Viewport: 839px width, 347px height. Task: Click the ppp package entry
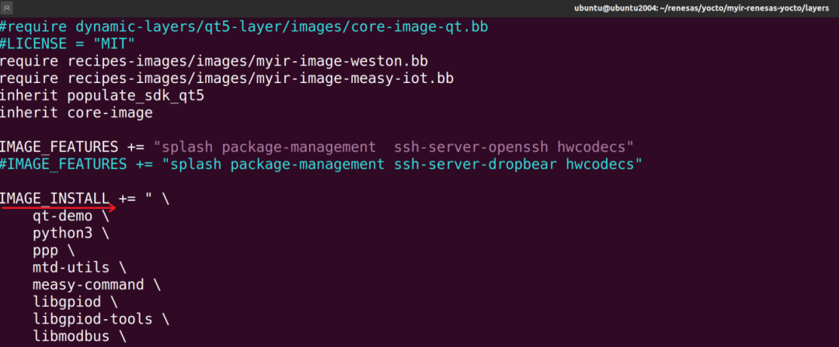(45, 250)
